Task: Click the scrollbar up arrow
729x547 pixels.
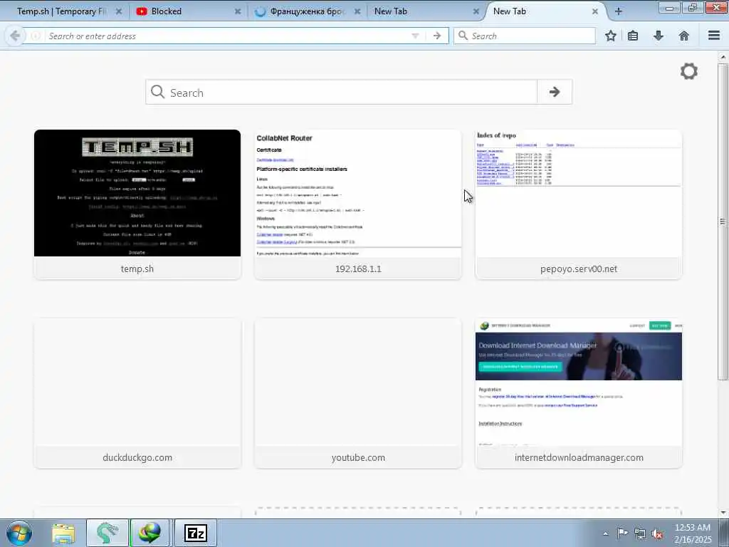Action: (x=723, y=57)
